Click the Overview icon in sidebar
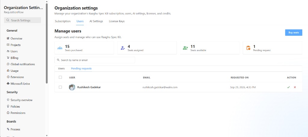Screen dimensions: 308x137 tap(8, 38)
